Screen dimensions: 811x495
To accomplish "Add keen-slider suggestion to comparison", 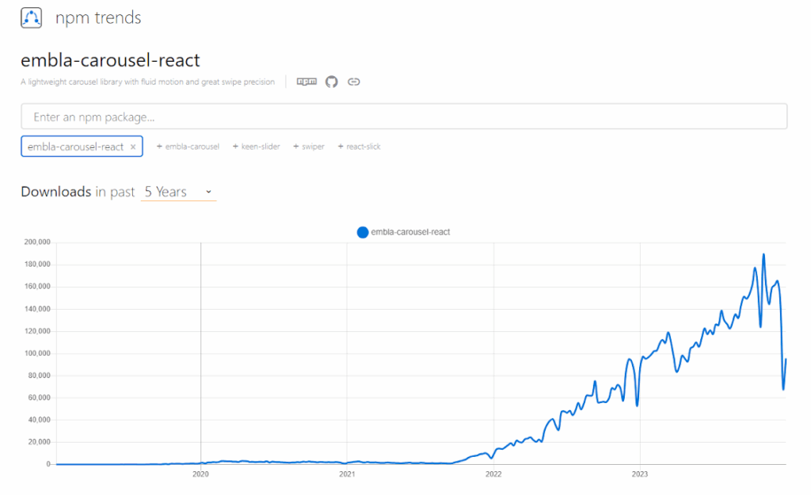I will (x=257, y=147).
